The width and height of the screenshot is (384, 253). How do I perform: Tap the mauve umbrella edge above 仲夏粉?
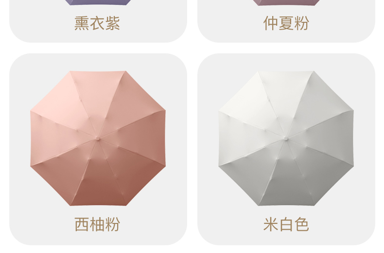click(286, 2)
